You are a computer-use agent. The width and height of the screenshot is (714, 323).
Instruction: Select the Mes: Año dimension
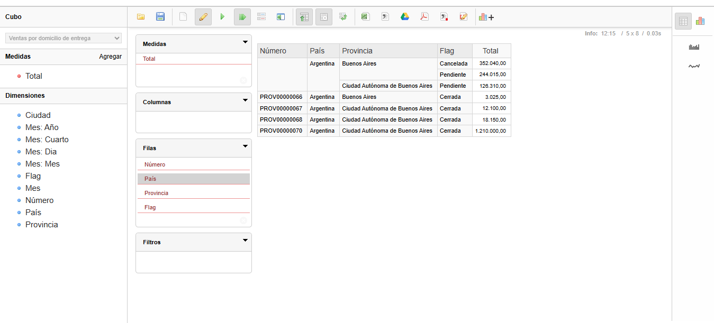[42, 127]
